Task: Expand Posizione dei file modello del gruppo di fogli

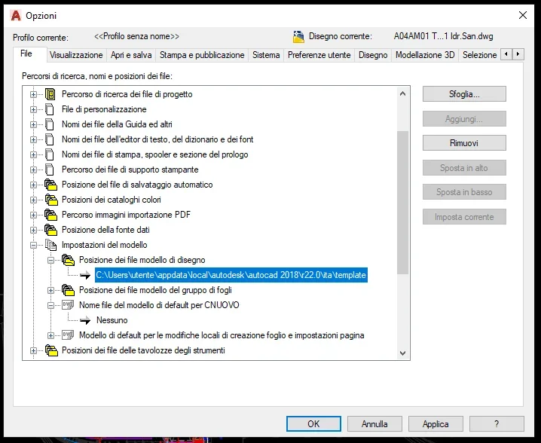Action: pos(50,290)
